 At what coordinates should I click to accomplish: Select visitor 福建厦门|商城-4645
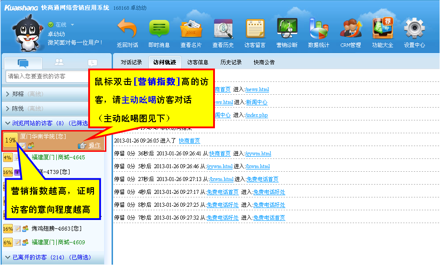click(x=58, y=158)
